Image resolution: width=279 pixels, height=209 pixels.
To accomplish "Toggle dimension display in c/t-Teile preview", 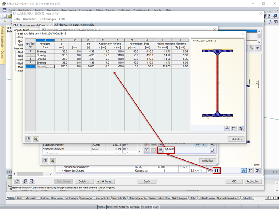I will (227, 128).
